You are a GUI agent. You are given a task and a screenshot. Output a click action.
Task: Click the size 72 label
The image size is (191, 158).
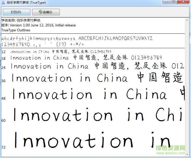tap(3, 147)
